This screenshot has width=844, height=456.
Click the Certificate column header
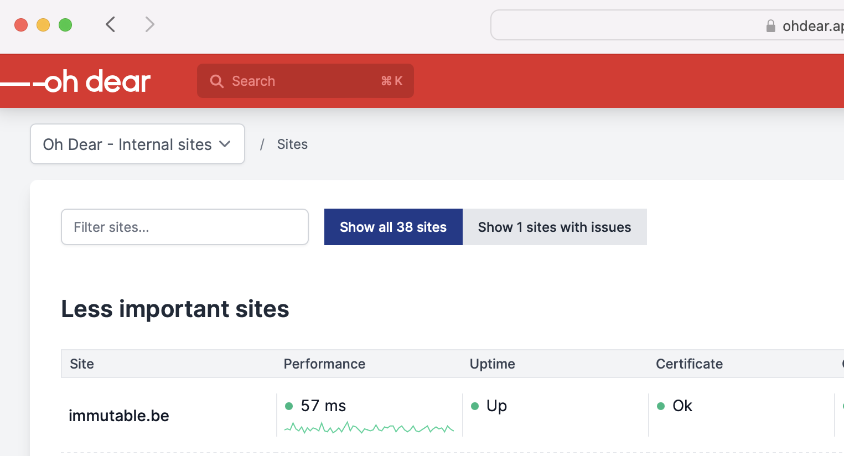(690, 364)
